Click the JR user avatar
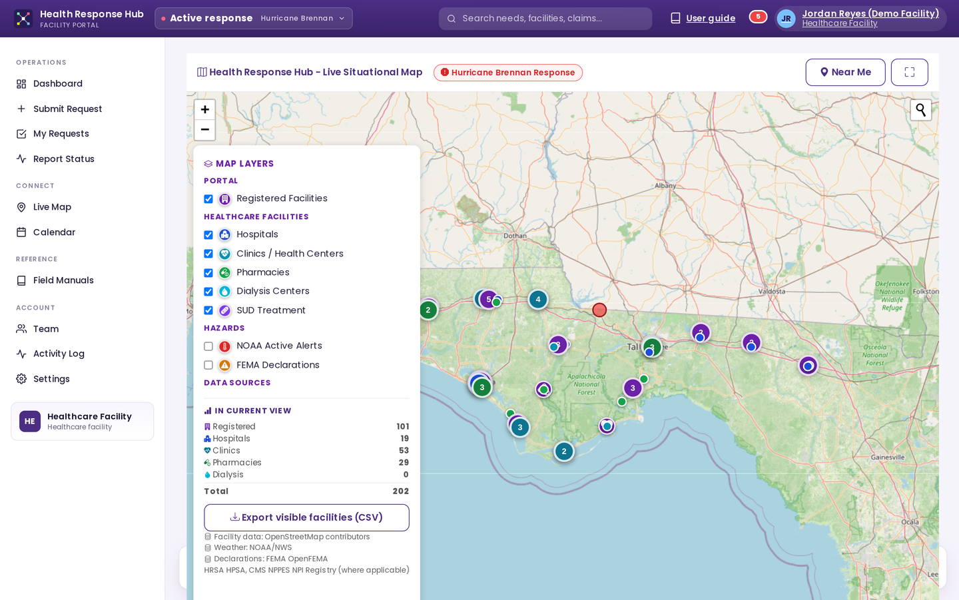Image resolution: width=959 pixels, height=600 pixels. tap(787, 19)
